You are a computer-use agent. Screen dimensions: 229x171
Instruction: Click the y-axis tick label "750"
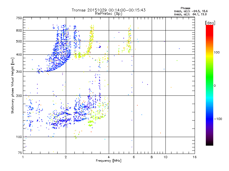click(x=19, y=18)
